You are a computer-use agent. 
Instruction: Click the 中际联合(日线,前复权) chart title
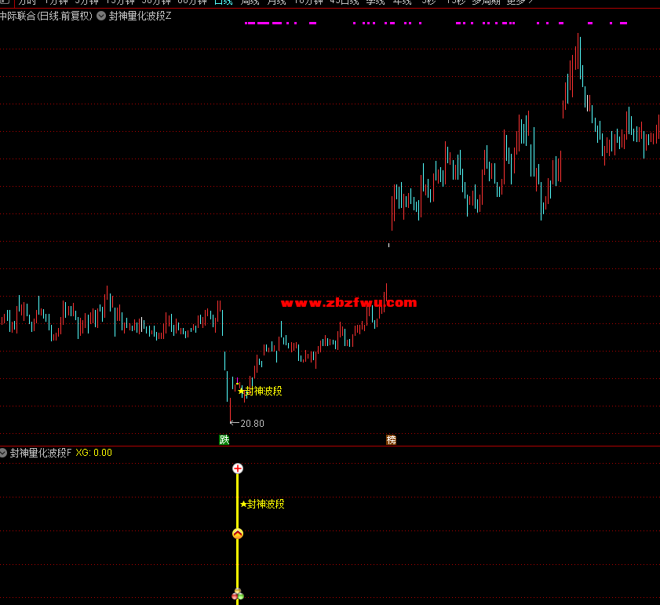click(46, 16)
